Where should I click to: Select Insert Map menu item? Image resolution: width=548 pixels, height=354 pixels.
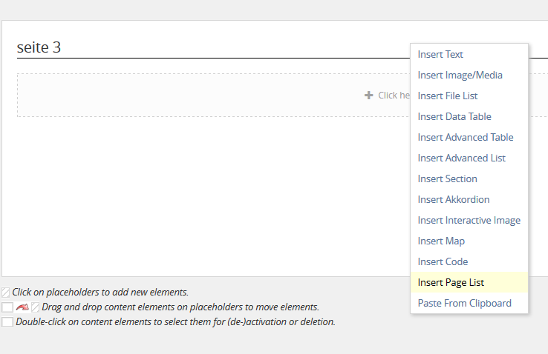click(440, 241)
